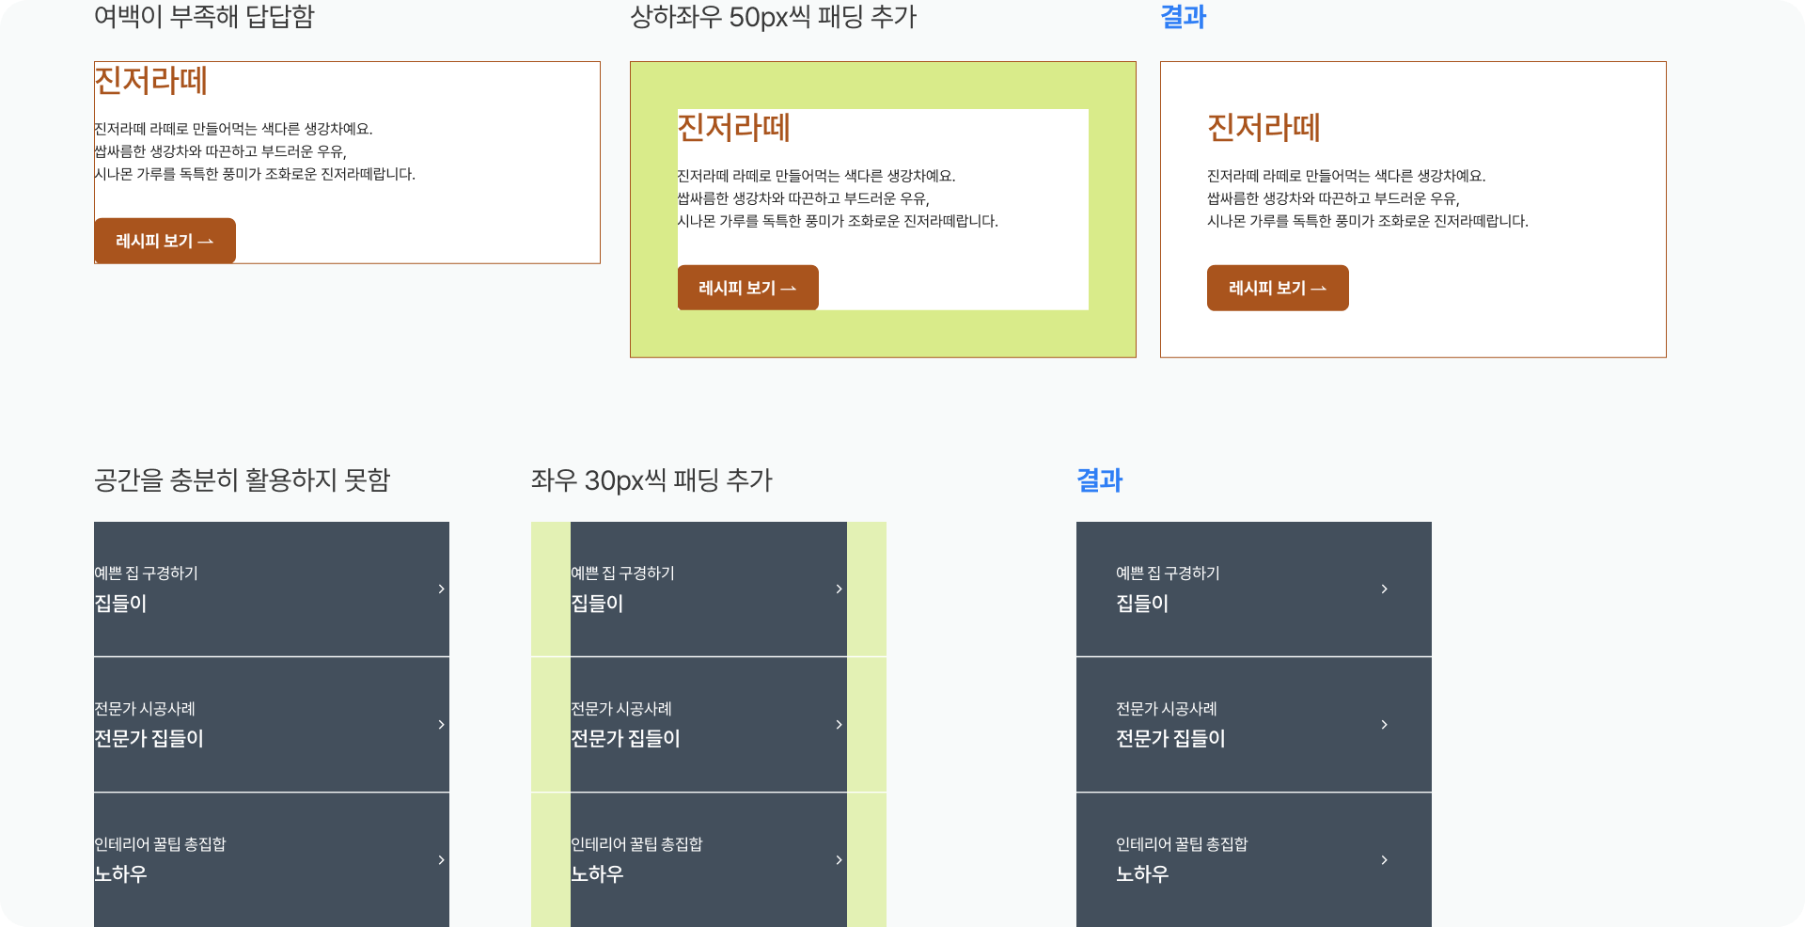Click chevron on green-padded 전문가 시공사례 row
The width and height of the screenshot is (1805, 927).
click(839, 724)
